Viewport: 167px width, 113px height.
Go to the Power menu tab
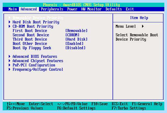[72, 9]
